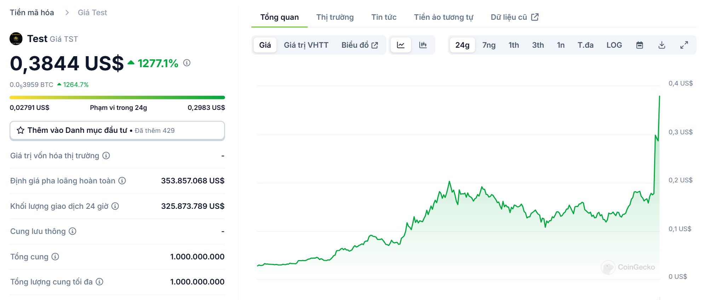703x300 pixels.
Task: Open the Thị trường tab
Action: click(335, 17)
